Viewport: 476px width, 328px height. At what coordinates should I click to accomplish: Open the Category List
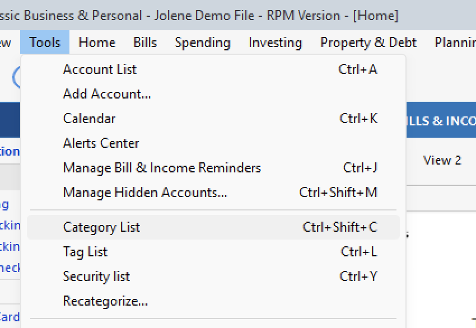(101, 227)
